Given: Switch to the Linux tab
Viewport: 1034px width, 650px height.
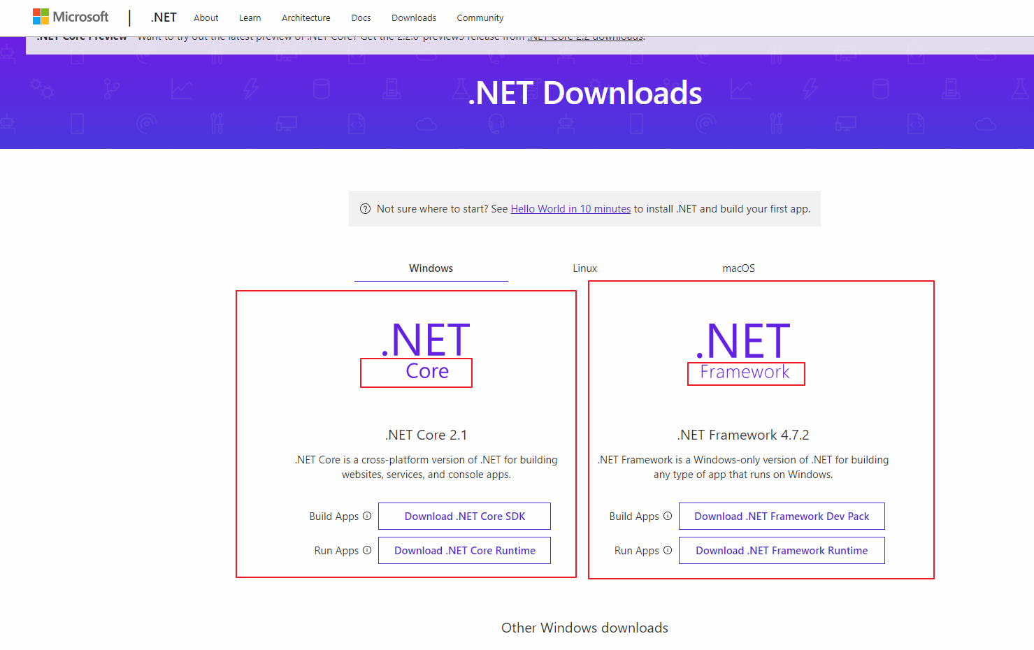Looking at the screenshot, I should 584,268.
